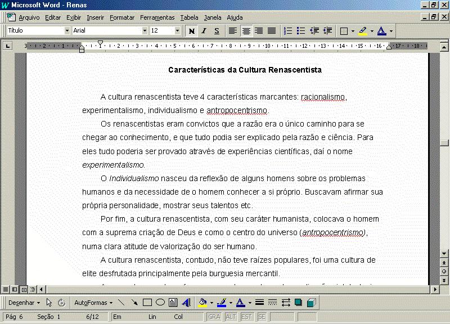Choose Arrow Style in drawing toolbar

click(286, 302)
